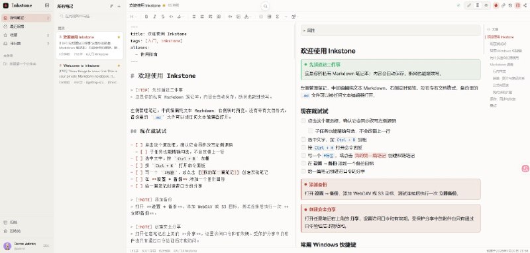Insert math formula sigma icon
This screenshot has width=530, height=253.
point(277,16)
